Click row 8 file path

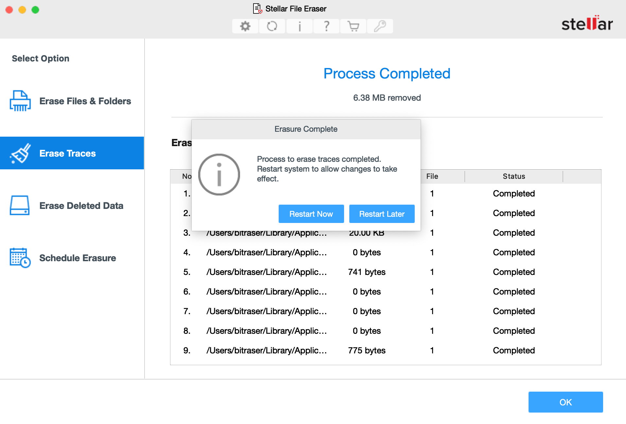267,331
